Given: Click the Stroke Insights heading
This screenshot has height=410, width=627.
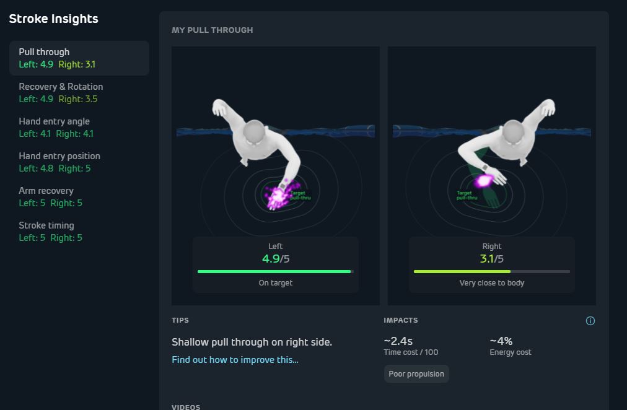Looking at the screenshot, I should [x=53, y=19].
